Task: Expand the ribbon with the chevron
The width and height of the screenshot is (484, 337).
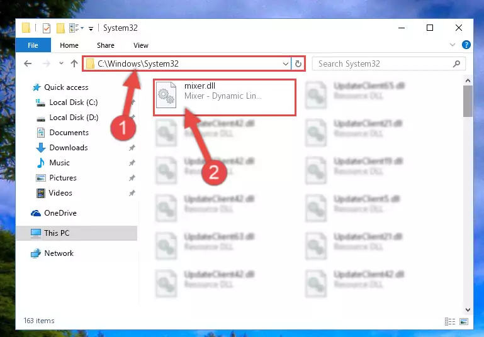Action: 452,45
